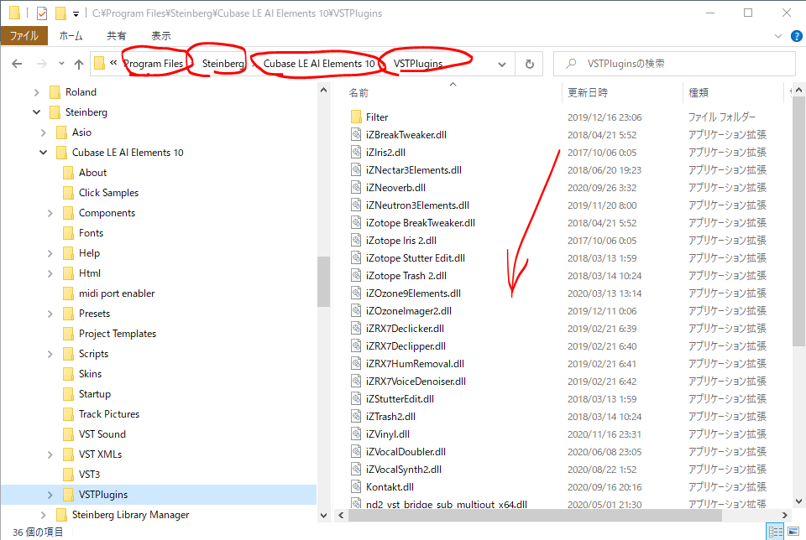The image size is (806, 540).
Task: Select the Track Pictures folder in tree
Action: click(109, 414)
